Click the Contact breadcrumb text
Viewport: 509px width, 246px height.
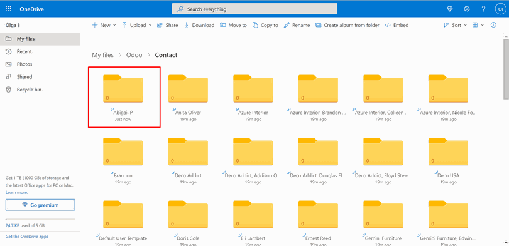click(166, 55)
